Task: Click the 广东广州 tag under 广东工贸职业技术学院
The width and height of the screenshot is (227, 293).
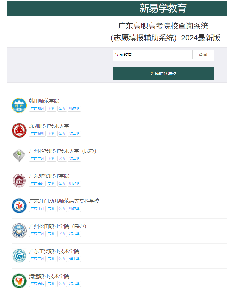Action: coord(38,259)
